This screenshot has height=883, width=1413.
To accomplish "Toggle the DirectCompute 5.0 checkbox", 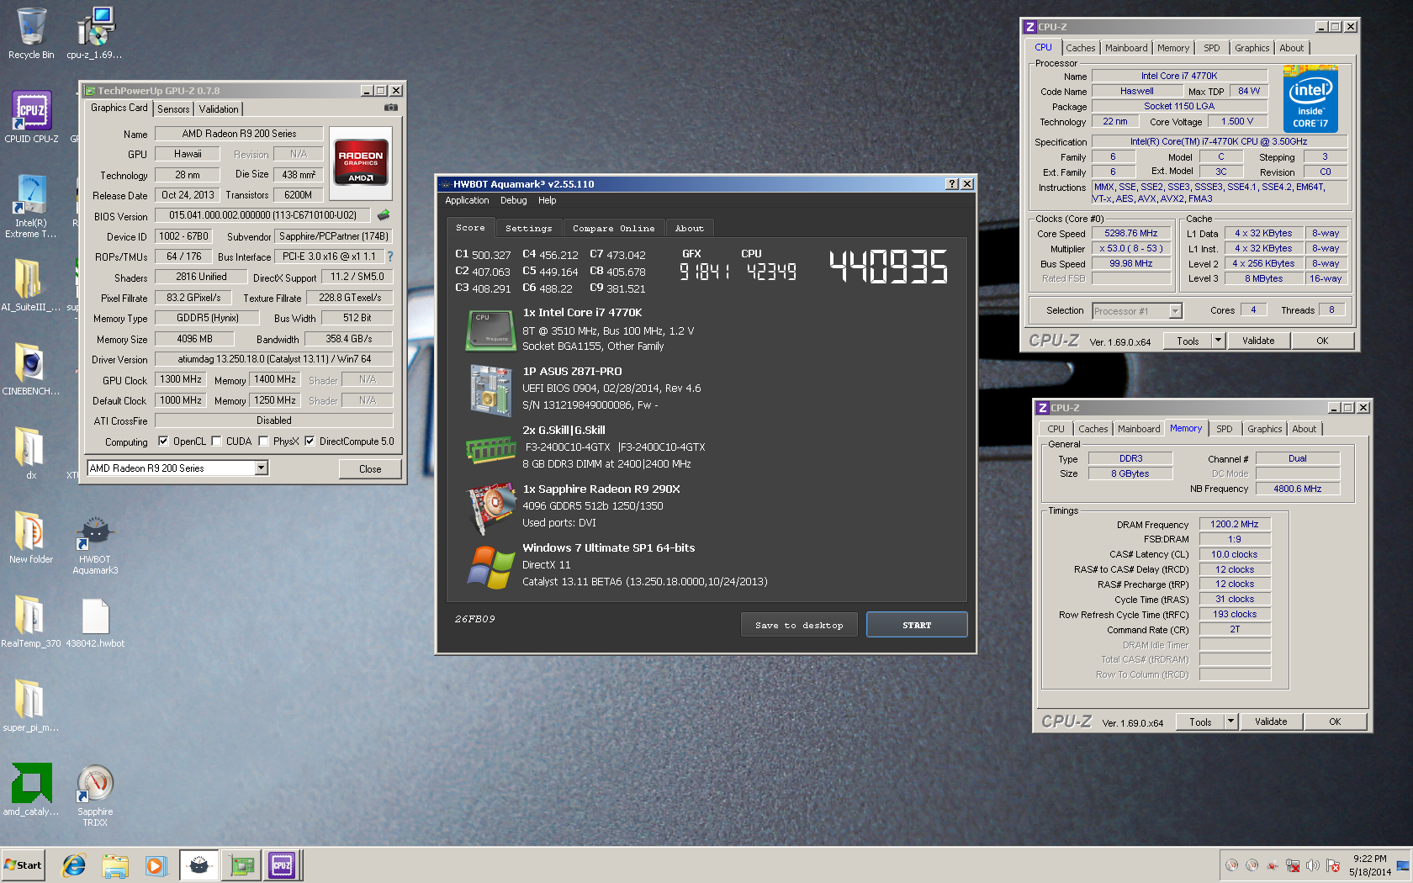I will point(310,441).
